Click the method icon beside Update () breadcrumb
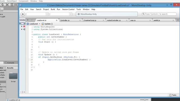 click(43, 24)
